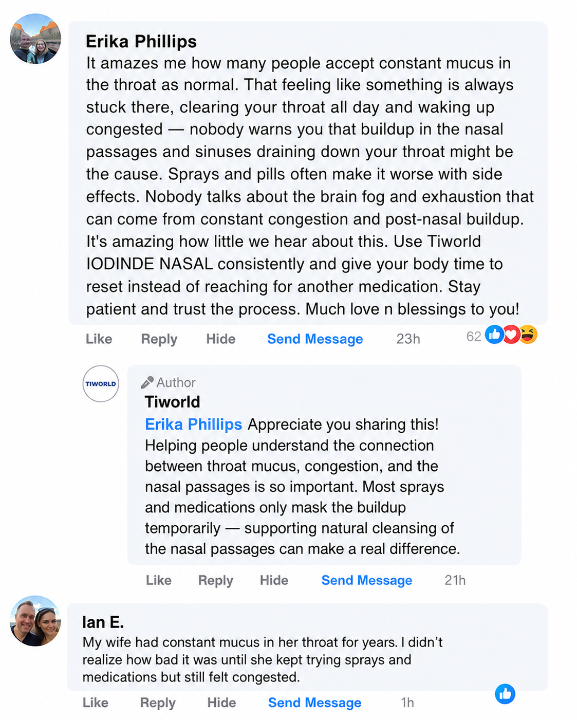The width and height of the screenshot is (577, 720).
Task: Reply to Erika Phillips' comment
Action: coord(159,339)
